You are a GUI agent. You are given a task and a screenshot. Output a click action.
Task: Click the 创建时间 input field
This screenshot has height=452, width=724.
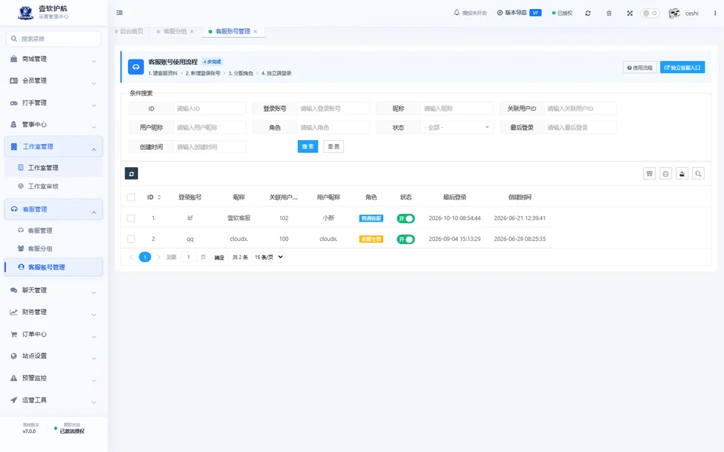(210, 147)
